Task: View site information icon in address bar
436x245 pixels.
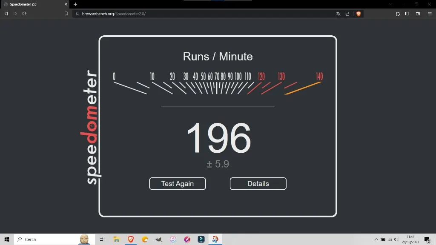Action: (77, 14)
